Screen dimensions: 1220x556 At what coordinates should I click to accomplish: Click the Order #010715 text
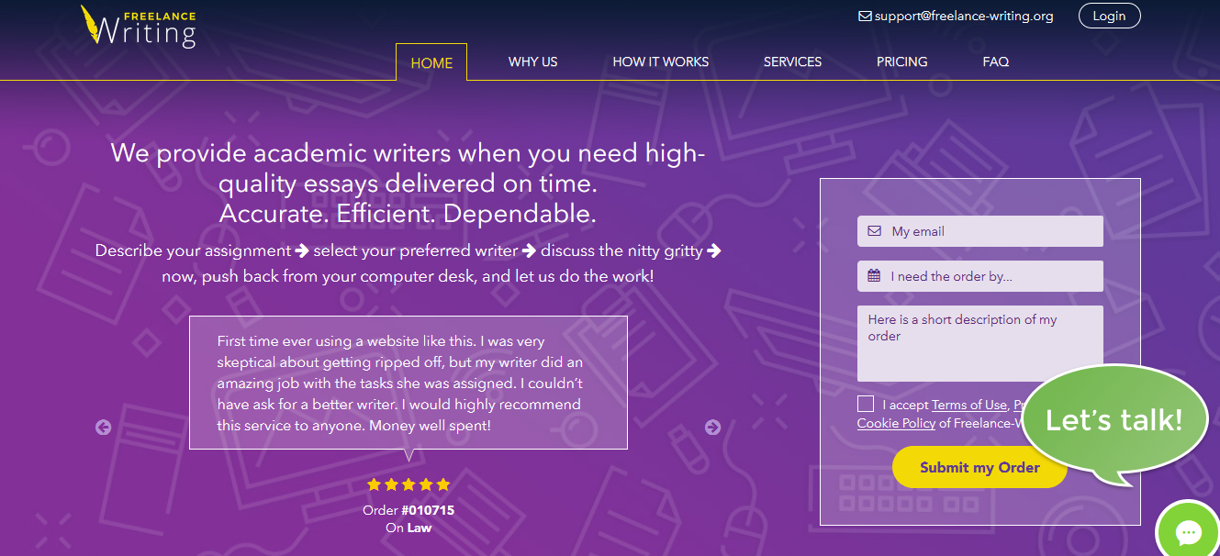[409, 510]
